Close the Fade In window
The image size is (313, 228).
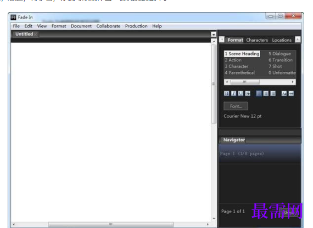(293, 16)
